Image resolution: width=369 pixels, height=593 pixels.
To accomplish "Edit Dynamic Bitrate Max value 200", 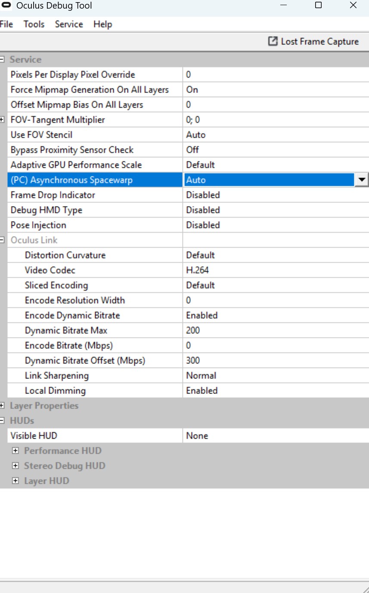I will point(276,330).
